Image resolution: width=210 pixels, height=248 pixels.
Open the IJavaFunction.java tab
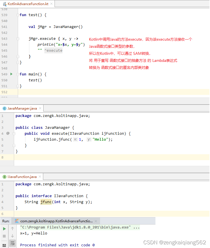pyautogui.click(x=22, y=177)
